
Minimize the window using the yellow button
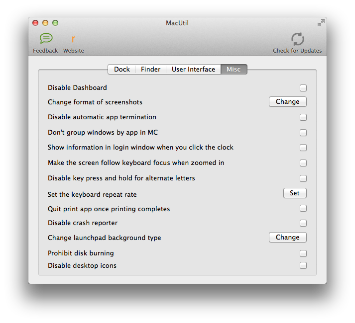tap(45, 23)
